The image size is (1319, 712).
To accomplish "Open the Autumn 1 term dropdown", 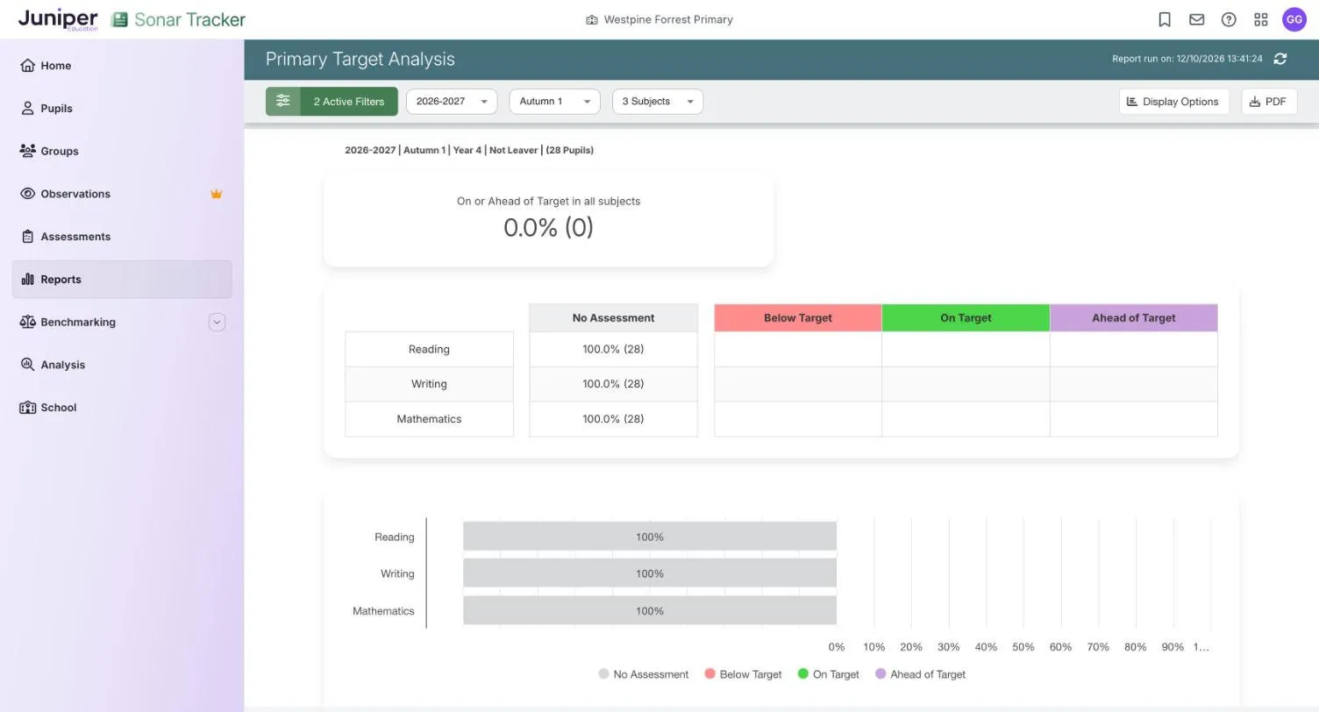I will click(554, 101).
